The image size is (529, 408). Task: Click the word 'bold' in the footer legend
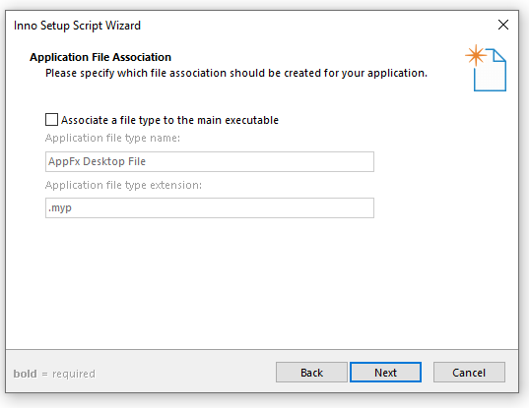[25, 374]
